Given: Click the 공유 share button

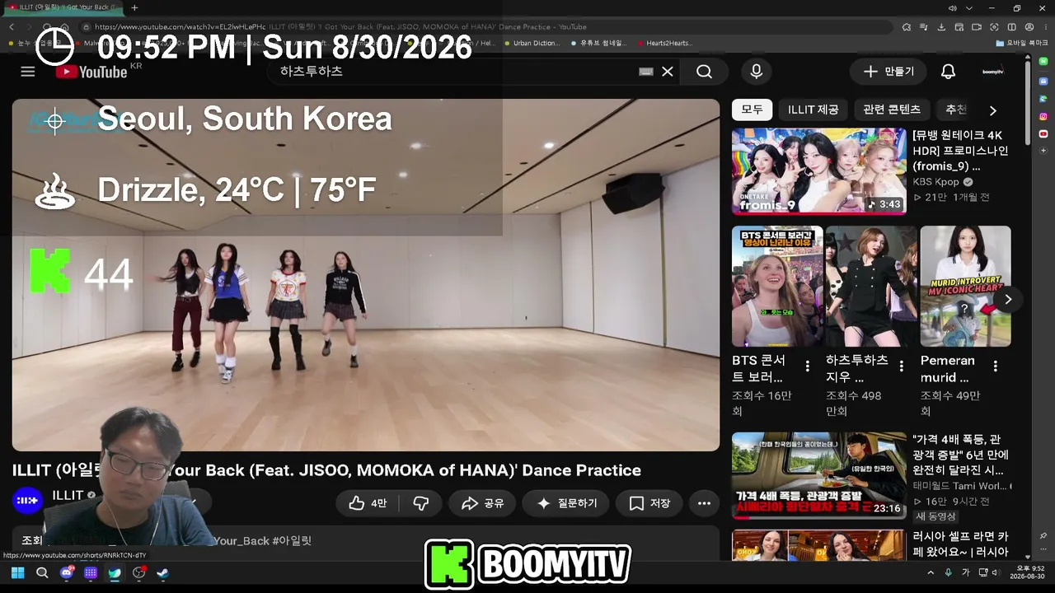Looking at the screenshot, I should (482, 503).
